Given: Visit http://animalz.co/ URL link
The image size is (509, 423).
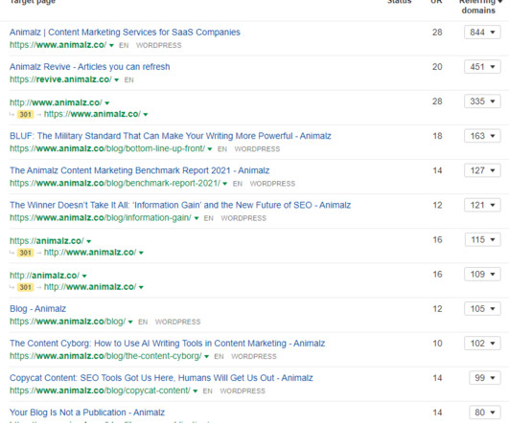Looking at the screenshot, I should click(44, 276).
